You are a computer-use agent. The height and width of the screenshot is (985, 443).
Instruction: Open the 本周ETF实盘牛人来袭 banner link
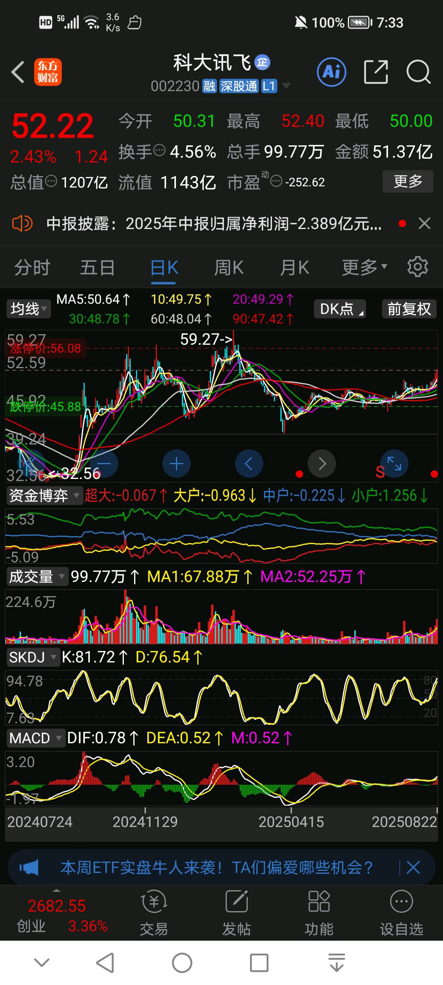pos(217,868)
